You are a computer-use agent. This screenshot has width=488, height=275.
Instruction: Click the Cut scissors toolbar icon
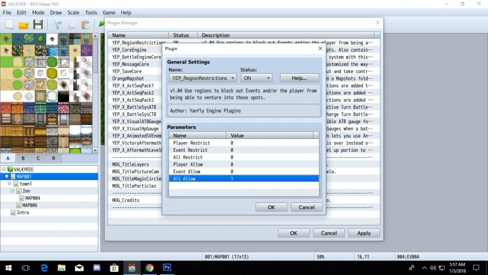point(57,24)
